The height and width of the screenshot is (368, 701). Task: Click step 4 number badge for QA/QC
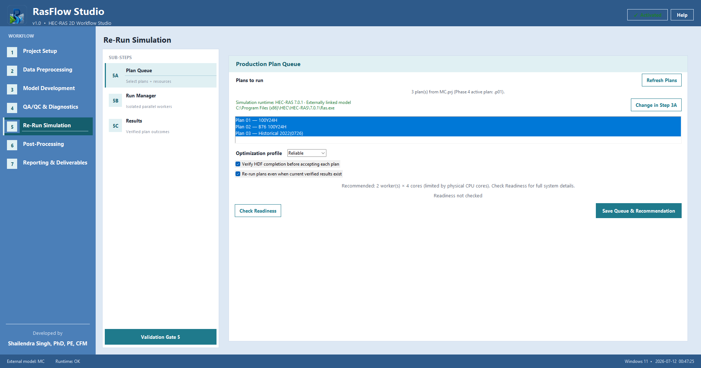[x=12, y=108]
